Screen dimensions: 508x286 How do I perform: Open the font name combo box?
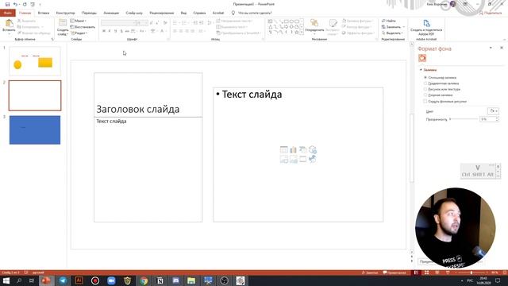118,23
